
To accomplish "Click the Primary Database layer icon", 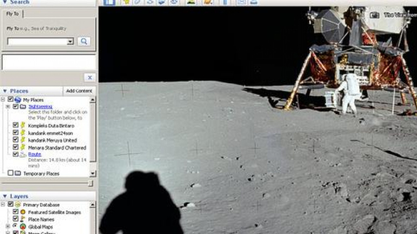I will pos(18,205).
